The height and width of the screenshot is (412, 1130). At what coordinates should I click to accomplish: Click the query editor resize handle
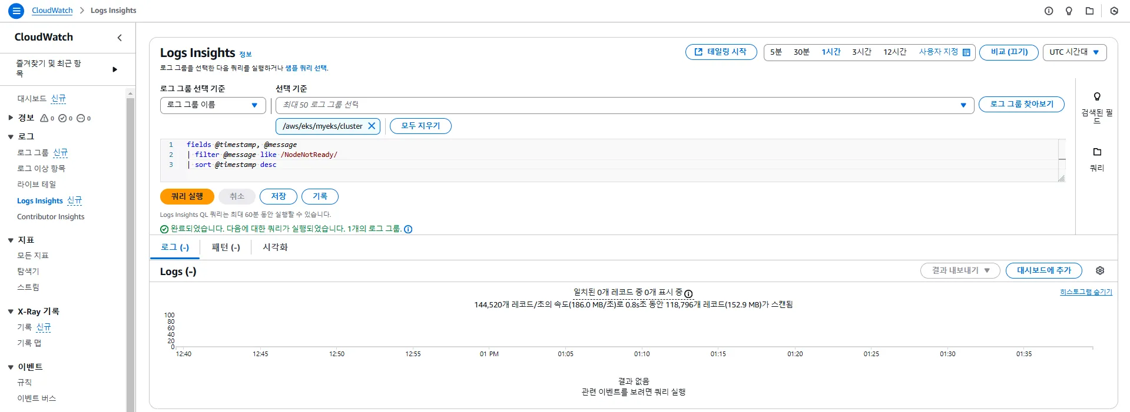(x=1061, y=178)
